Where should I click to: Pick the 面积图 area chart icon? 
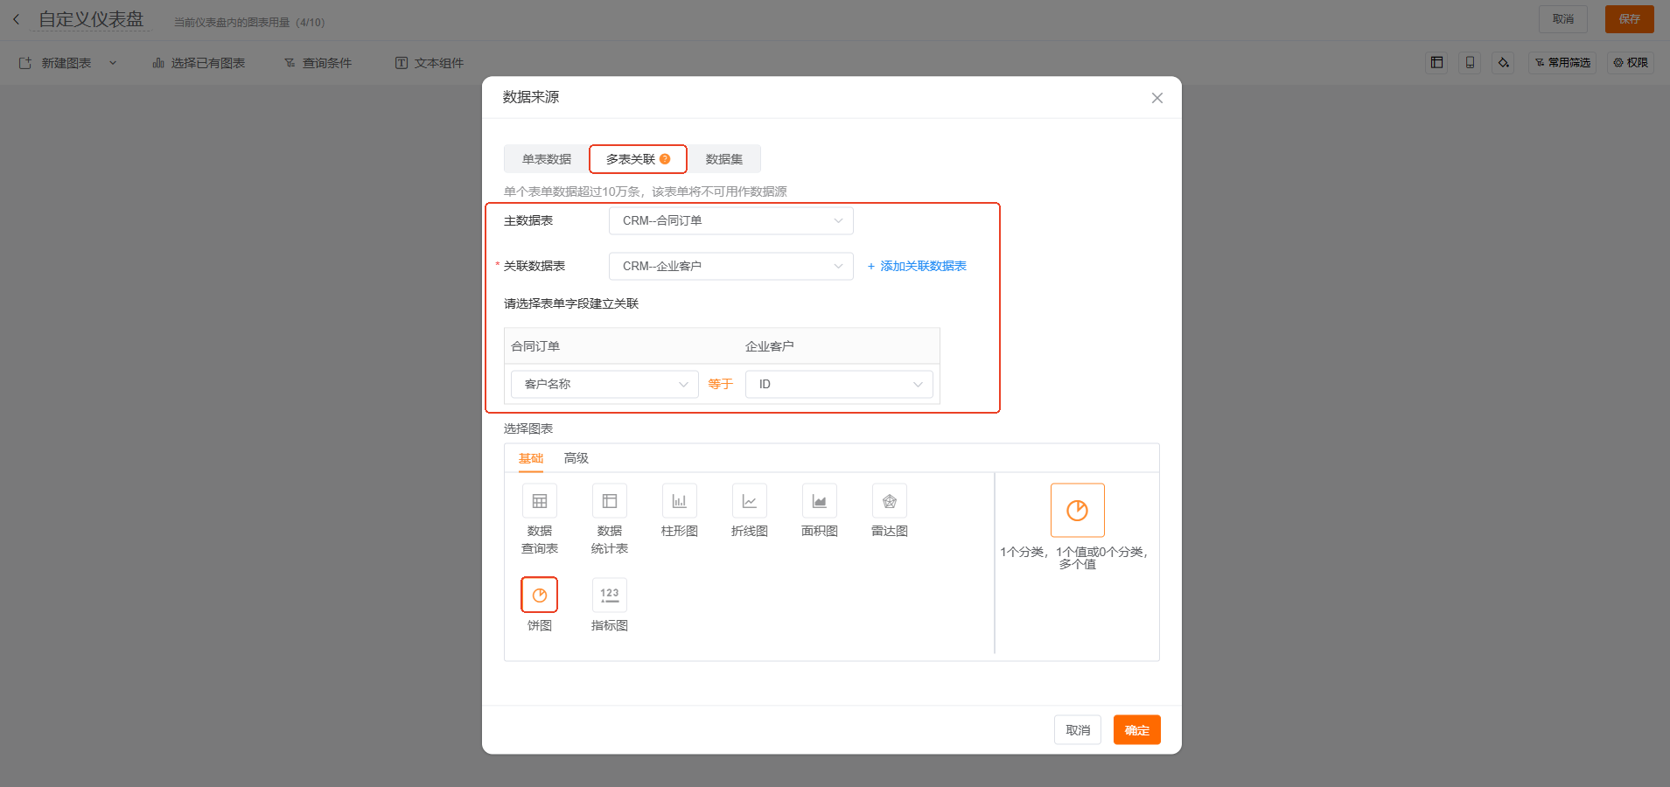point(819,502)
